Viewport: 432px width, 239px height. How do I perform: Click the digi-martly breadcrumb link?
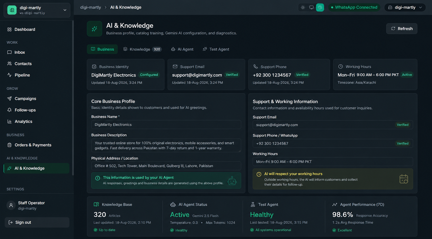click(x=90, y=7)
